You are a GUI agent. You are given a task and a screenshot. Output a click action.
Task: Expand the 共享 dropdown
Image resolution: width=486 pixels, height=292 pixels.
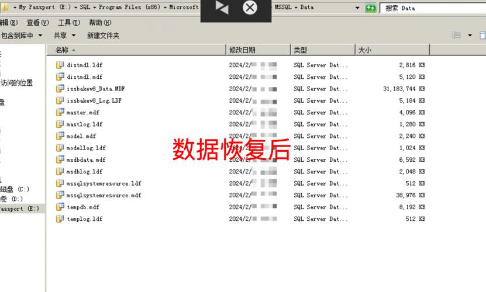pyautogui.click(x=74, y=35)
